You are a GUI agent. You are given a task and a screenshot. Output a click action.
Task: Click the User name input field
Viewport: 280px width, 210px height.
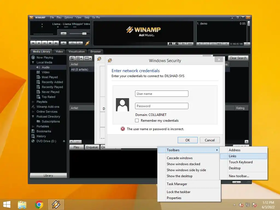pos(162,94)
